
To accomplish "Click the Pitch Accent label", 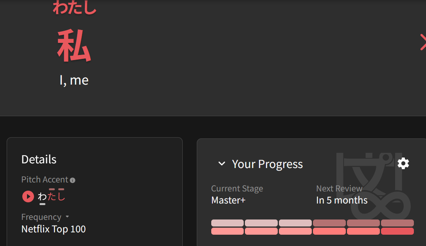I will pos(45,180).
